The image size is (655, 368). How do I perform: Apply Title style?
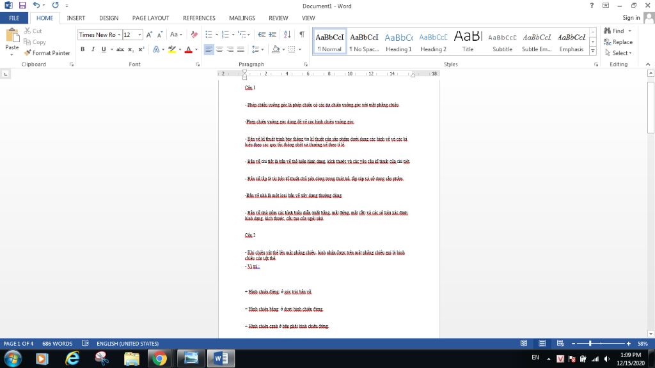click(x=468, y=42)
